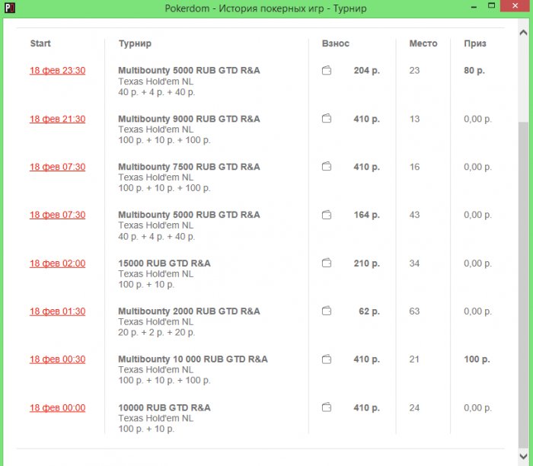Select Multibounty 7500 RUB GTD R&A title
The height and width of the screenshot is (466, 533).
click(x=189, y=167)
